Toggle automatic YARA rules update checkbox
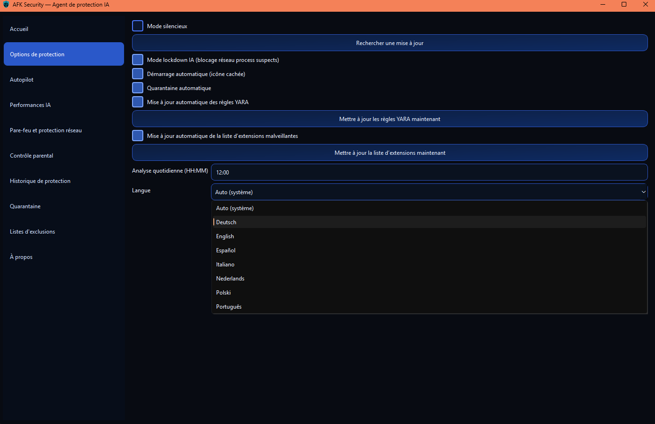 point(138,102)
